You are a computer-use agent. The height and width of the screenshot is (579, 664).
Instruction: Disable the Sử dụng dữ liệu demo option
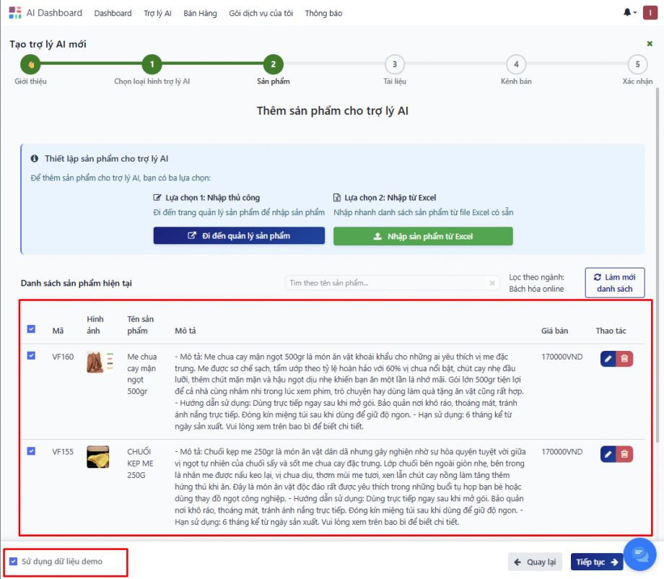(x=14, y=561)
